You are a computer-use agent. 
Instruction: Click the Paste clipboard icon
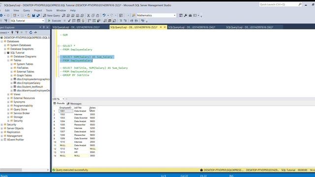pos(97,15)
